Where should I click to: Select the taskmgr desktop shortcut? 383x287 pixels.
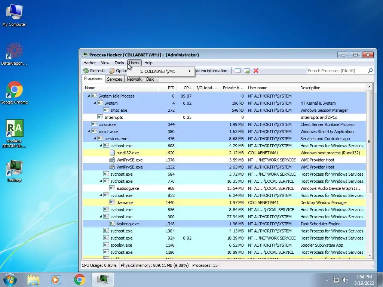click(x=14, y=171)
